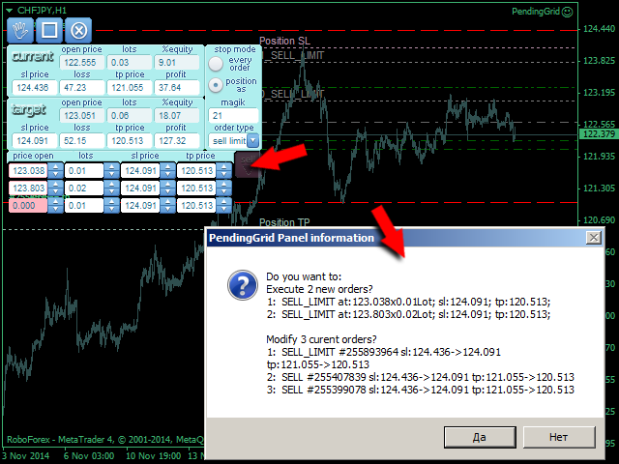619x464 pixels.
Task: Click first row price open stepper arrows
Action: [x=56, y=170]
